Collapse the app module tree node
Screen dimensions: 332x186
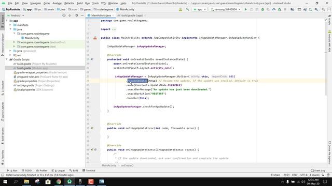point(7,21)
